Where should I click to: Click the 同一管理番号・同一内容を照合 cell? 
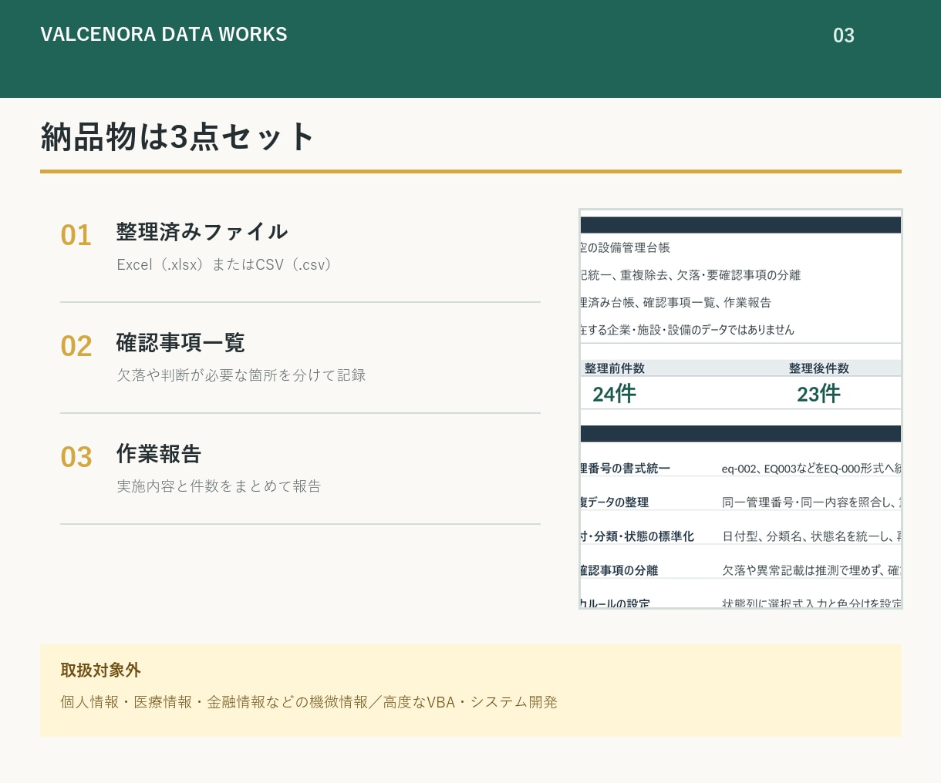pyautogui.click(x=811, y=502)
